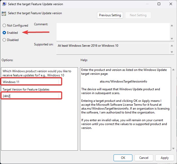Click the 'The device will request' paragraph
The height and width of the screenshot is (164, 177).
click(x=120, y=91)
